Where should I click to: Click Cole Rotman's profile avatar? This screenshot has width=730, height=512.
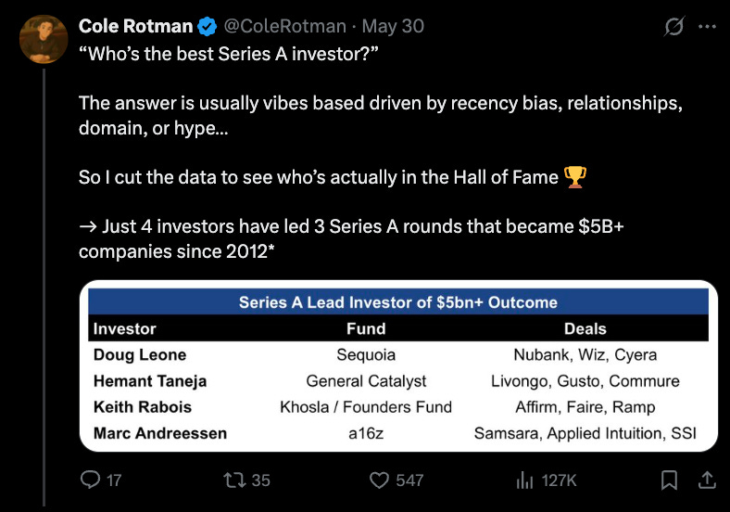coord(44,39)
